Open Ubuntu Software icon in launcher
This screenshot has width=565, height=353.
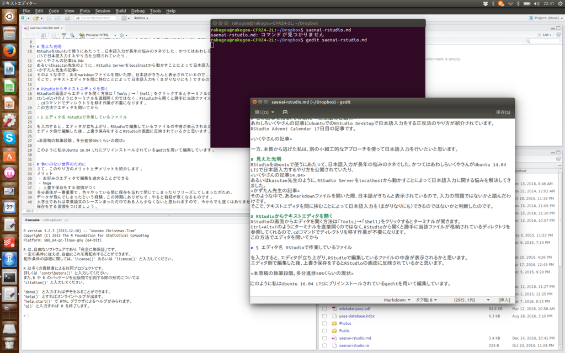click(9, 156)
